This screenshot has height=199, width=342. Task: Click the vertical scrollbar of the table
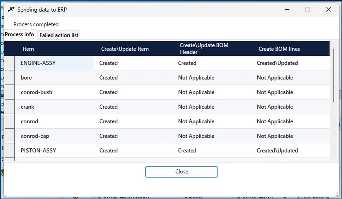[x=334, y=75]
